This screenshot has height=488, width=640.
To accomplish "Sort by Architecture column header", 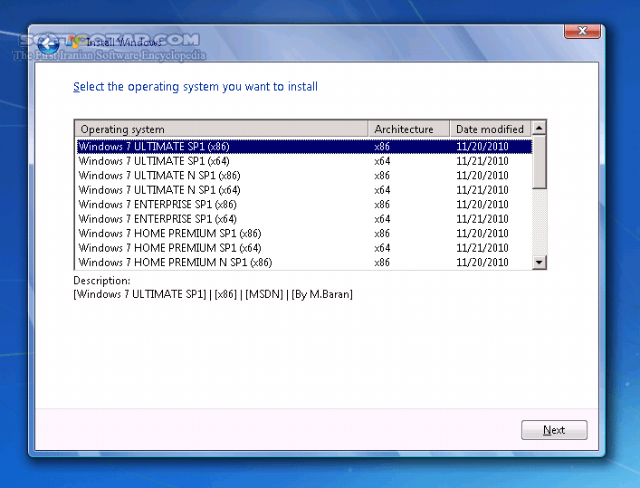I will click(408, 129).
